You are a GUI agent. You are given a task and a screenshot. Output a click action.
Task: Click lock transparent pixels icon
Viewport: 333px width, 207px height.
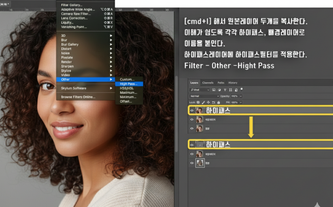pyautogui.click(x=198, y=102)
